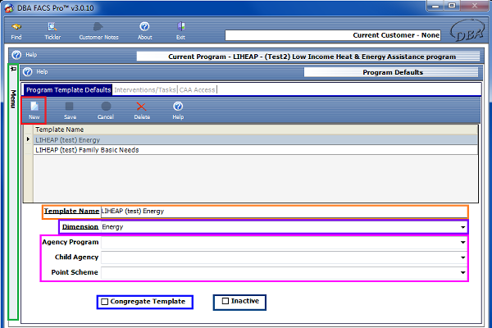Viewport: 492px width, 328px height.
Task: Open the Find tool in top toolbar
Action: tap(16, 31)
